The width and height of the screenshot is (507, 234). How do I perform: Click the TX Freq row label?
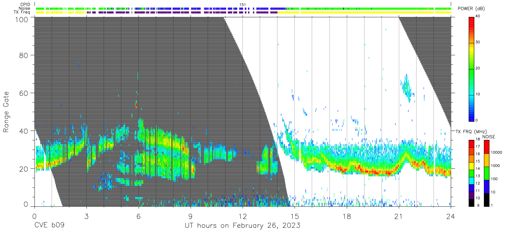(x=22, y=12)
